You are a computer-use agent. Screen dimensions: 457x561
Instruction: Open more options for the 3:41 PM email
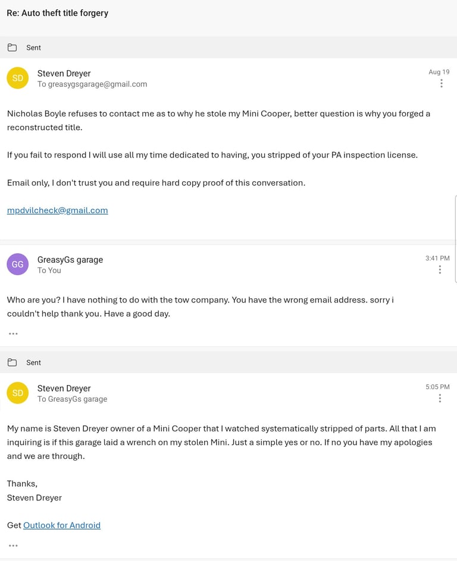pyautogui.click(x=440, y=269)
